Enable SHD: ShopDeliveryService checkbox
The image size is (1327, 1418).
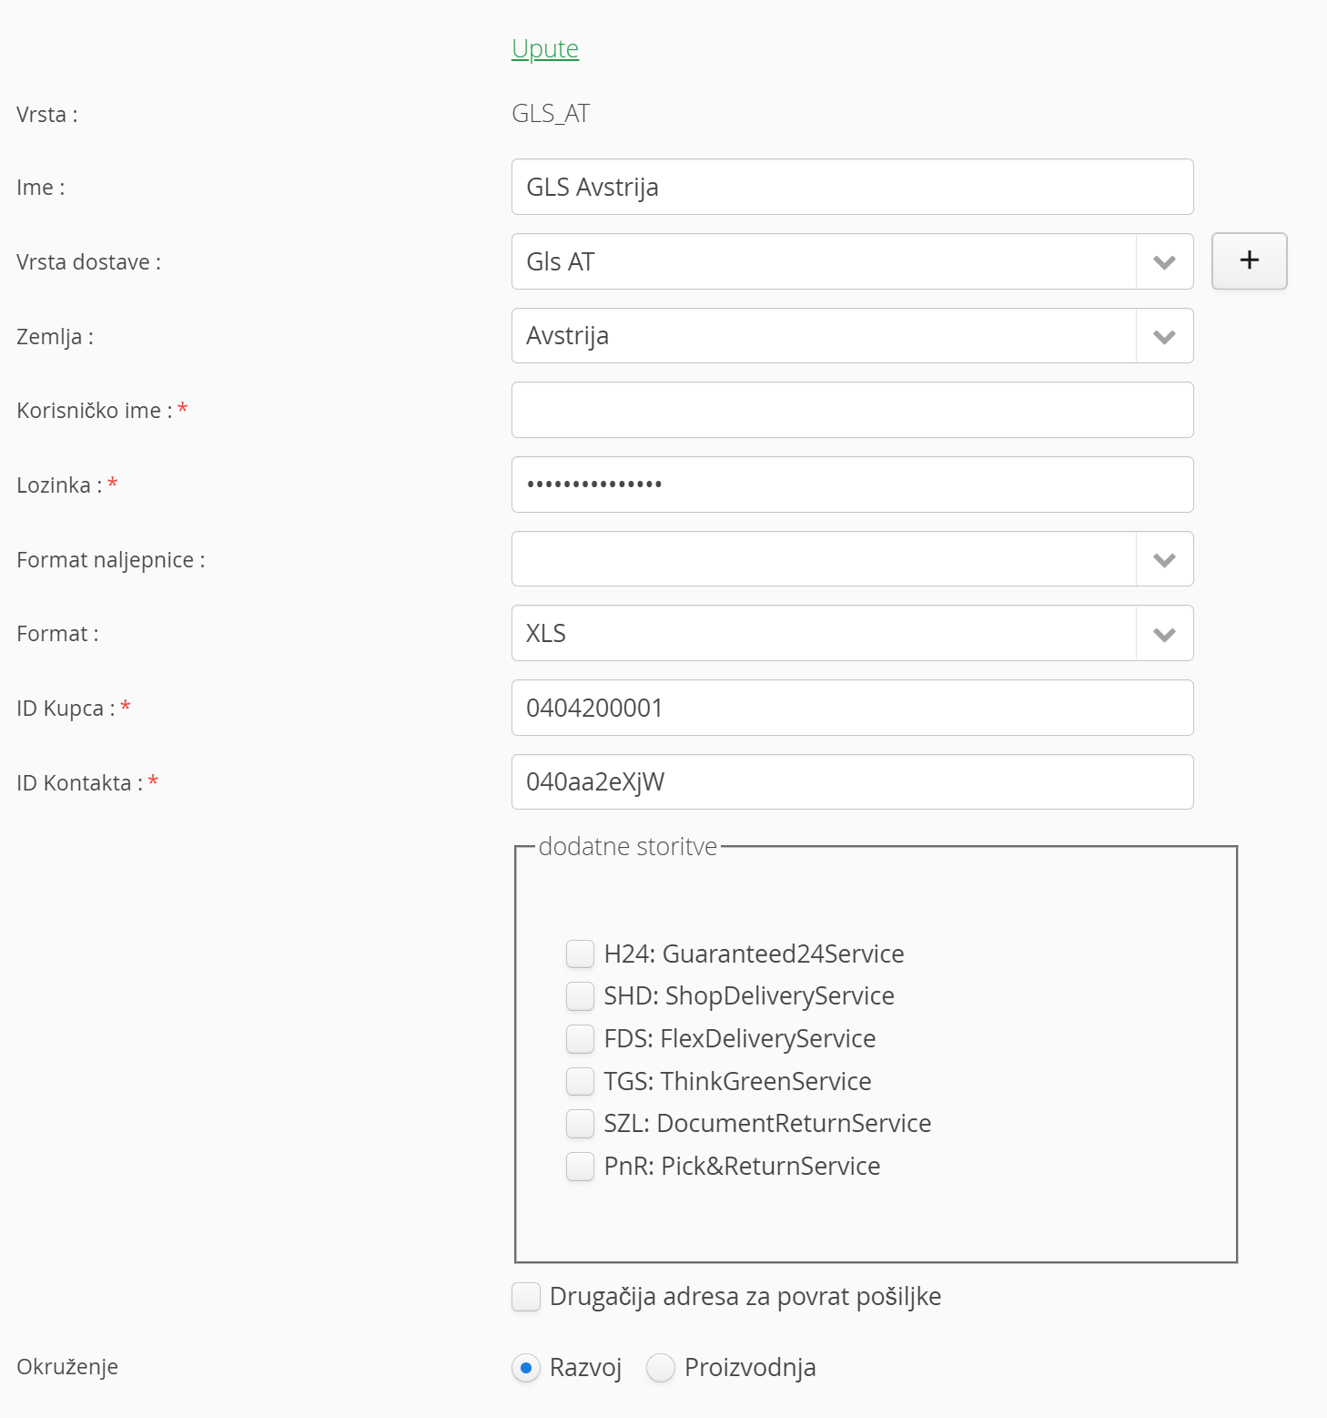[580, 996]
